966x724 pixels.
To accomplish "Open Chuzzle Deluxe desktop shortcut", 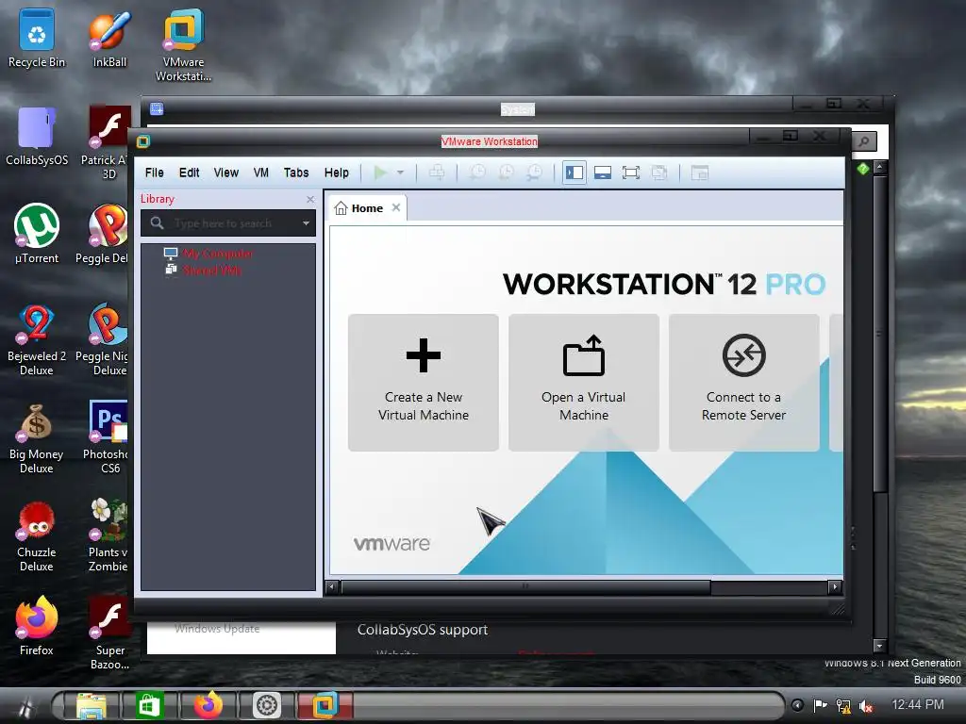I will [37, 536].
